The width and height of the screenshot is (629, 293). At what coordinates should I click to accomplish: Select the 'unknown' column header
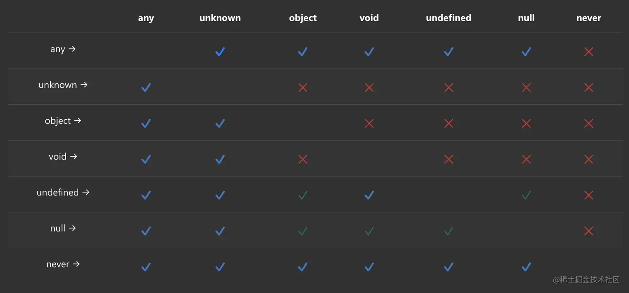[220, 18]
